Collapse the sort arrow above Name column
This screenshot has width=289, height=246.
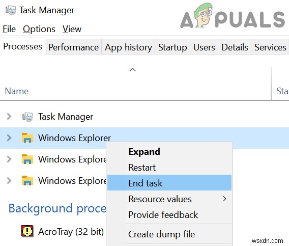coord(132,70)
